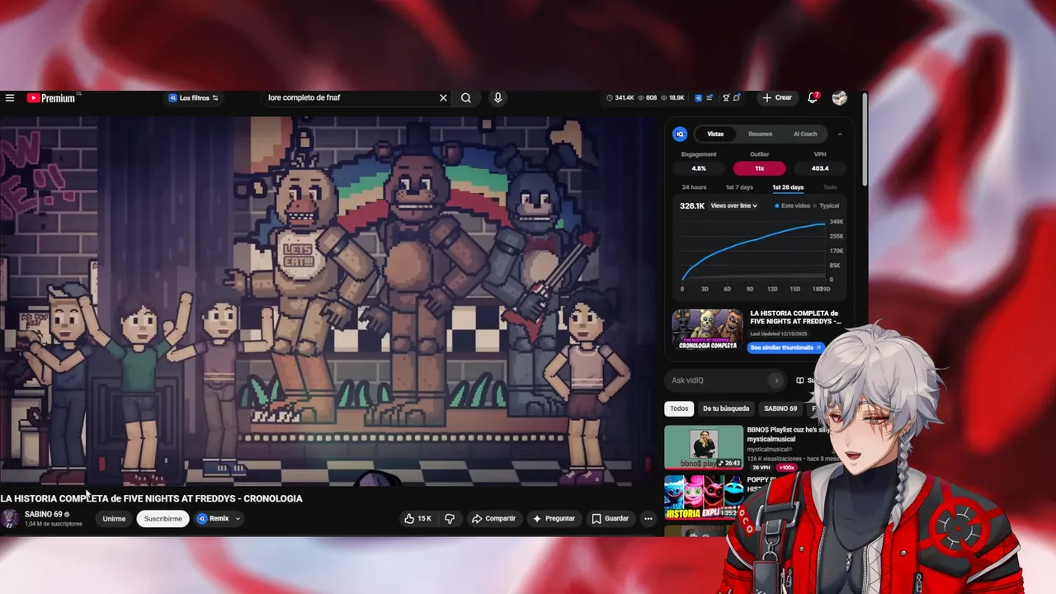Viewport: 1056px width, 594px height.
Task: Click the Crear button
Action: pos(777,97)
